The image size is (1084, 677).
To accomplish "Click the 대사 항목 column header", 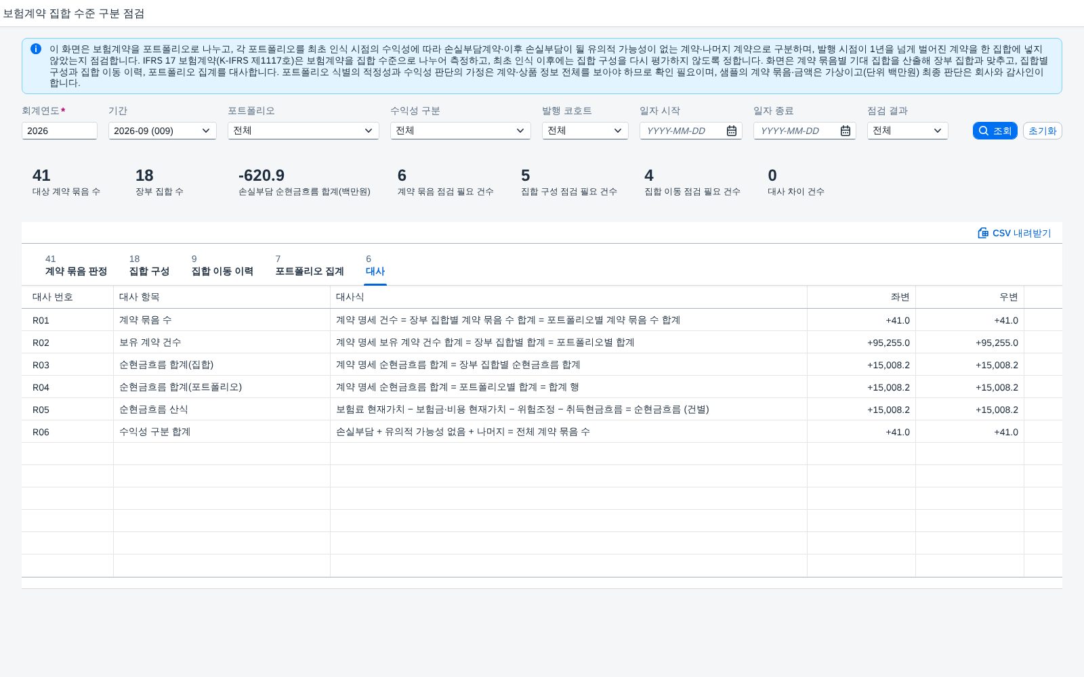I will [x=222, y=297].
